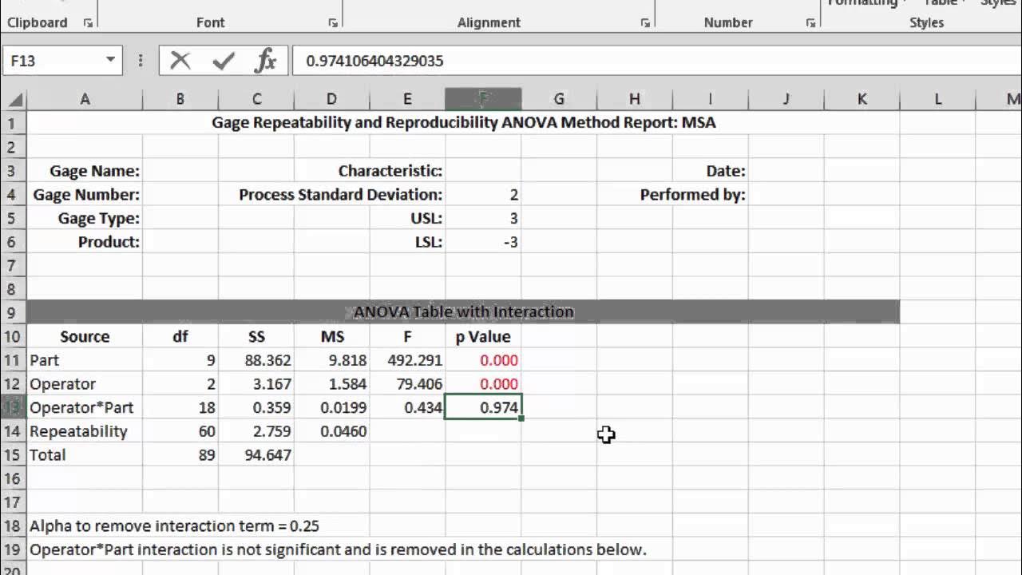1022x575 pixels.
Task: Open the Insert Function fx dialog
Action: tap(265, 61)
